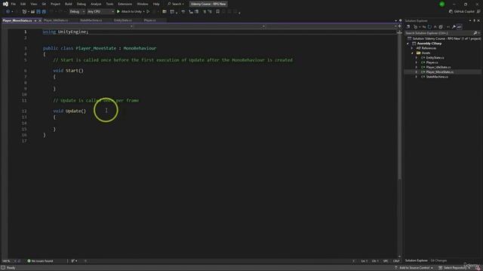483x271 pixels.
Task: Switch to the EntityState.cs tab
Action: point(122,20)
